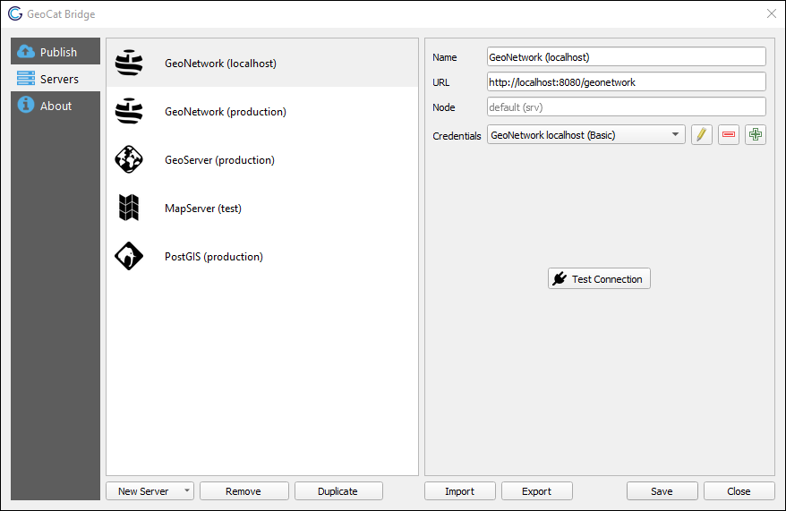Click the Save button

(662, 491)
